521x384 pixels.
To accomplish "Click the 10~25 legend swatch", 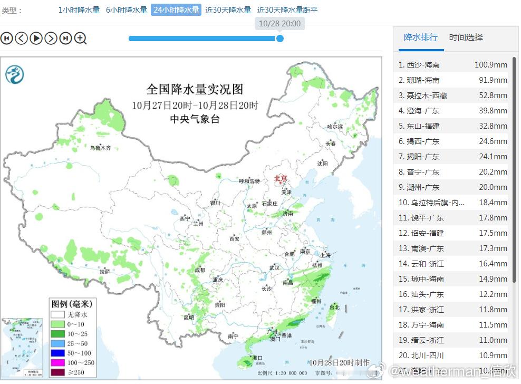I will (x=57, y=334).
